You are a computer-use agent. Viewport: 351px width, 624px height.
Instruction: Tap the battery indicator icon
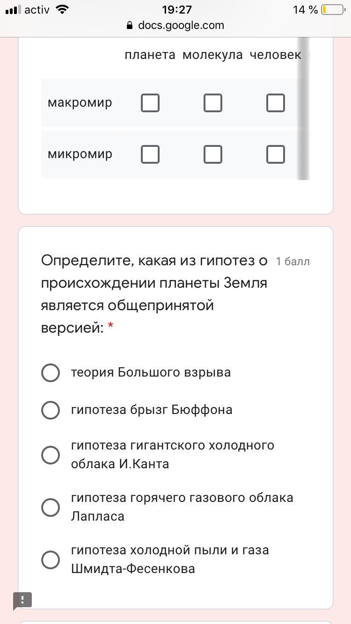click(x=332, y=10)
